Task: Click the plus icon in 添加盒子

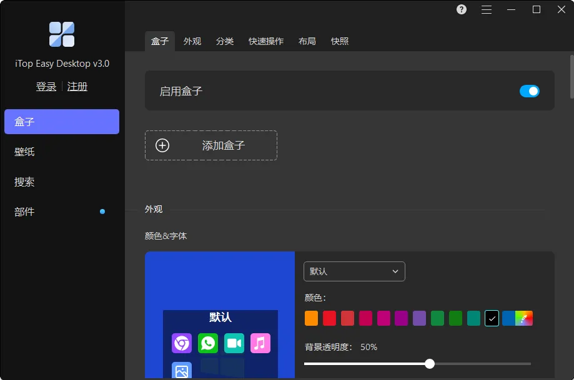Action: pyautogui.click(x=162, y=145)
